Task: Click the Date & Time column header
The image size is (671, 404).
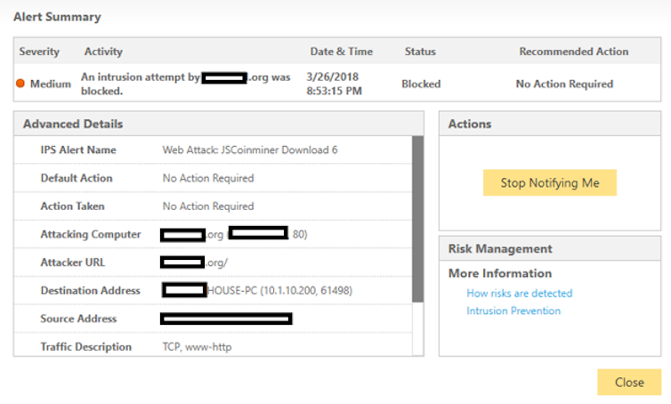Action: tap(341, 52)
